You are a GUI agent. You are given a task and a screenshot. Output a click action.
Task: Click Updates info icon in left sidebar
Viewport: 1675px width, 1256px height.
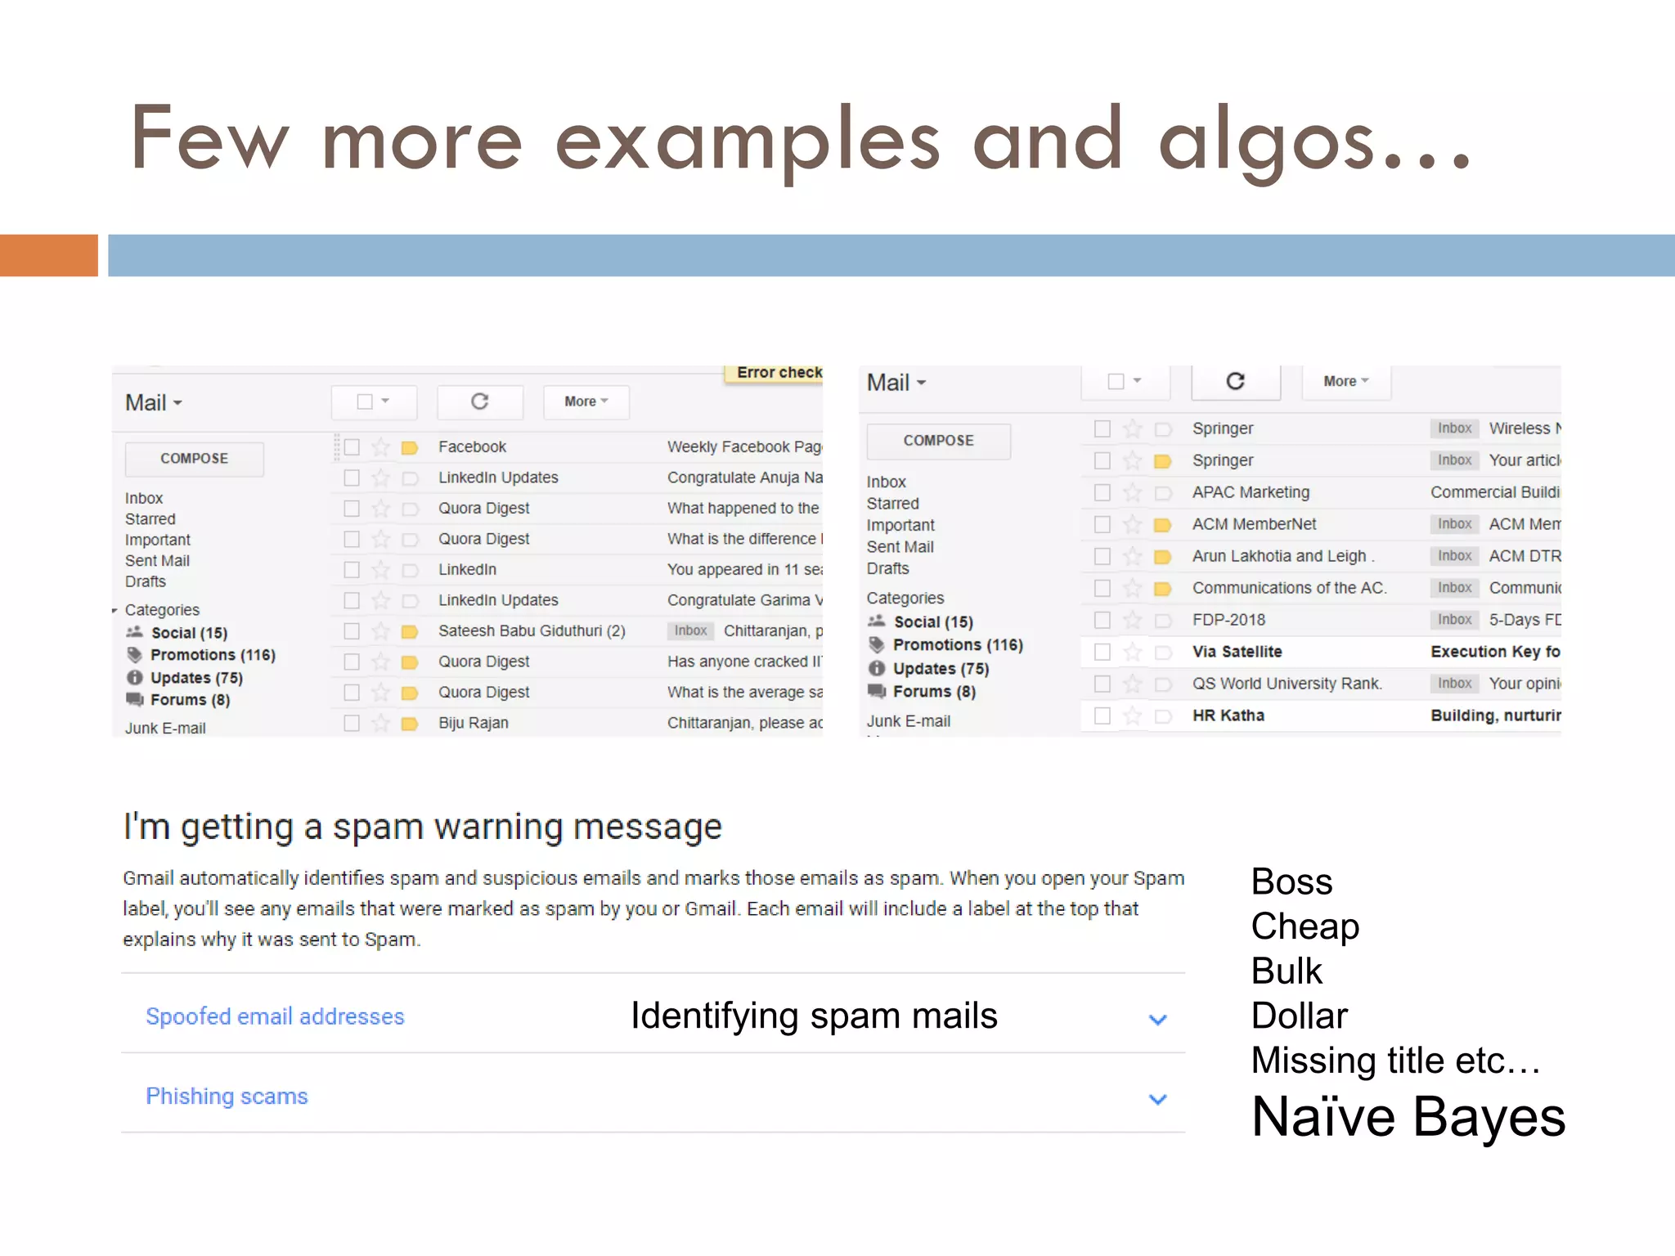click(x=135, y=677)
